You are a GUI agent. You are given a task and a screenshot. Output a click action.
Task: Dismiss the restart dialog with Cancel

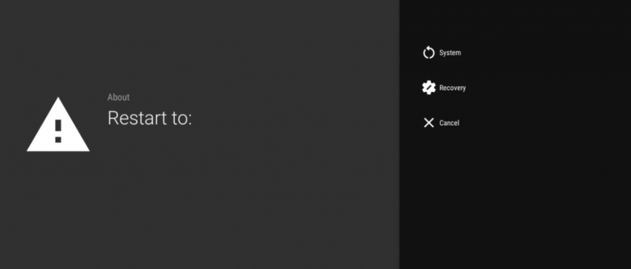pyautogui.click(x=441, y=123)
